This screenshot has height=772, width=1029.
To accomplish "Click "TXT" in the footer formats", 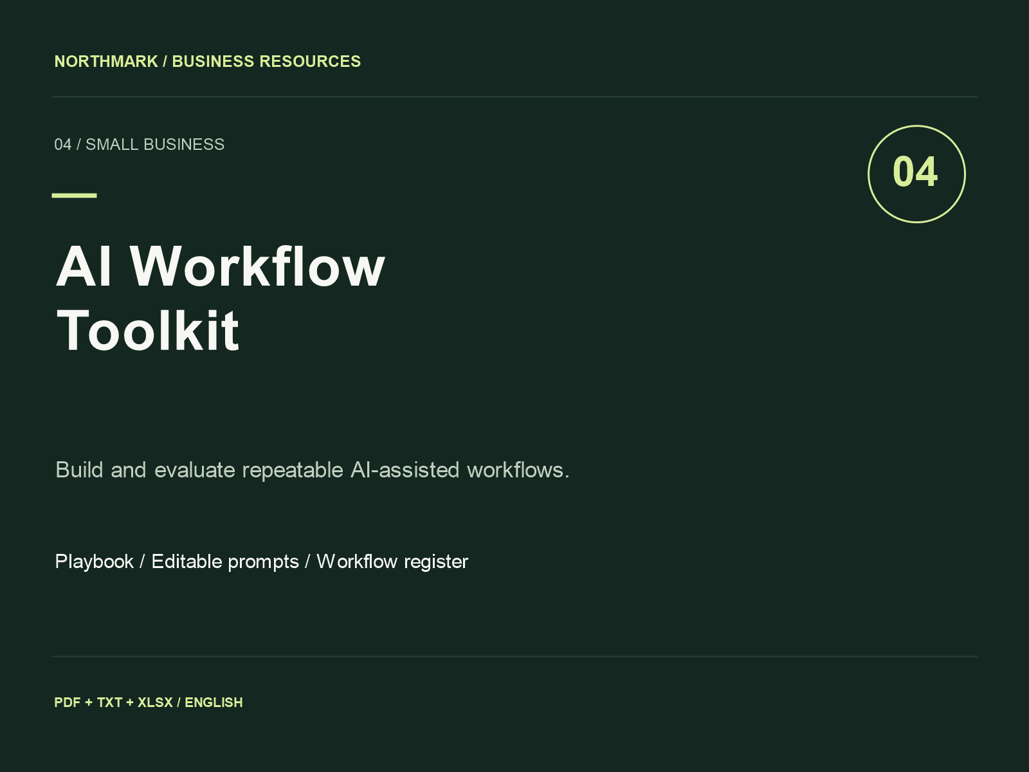I will click(x=109, y=703).
